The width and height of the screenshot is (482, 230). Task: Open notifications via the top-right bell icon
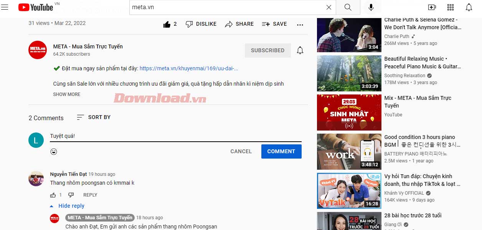coord(469,7)
